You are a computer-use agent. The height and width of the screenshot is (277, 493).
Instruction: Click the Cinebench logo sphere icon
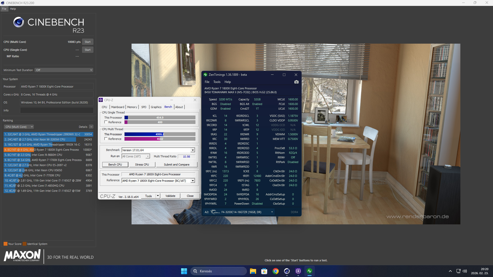18,22
